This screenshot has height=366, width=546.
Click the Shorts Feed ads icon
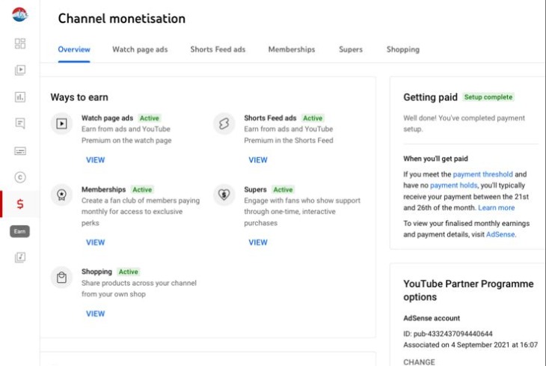point(224,123)
